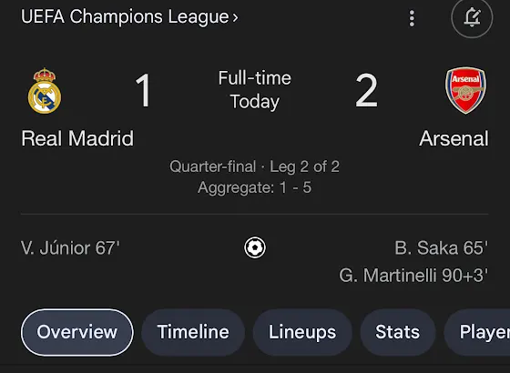
Task: Select the V. Júnior 67' goal entry
Action: click(70, 247)
